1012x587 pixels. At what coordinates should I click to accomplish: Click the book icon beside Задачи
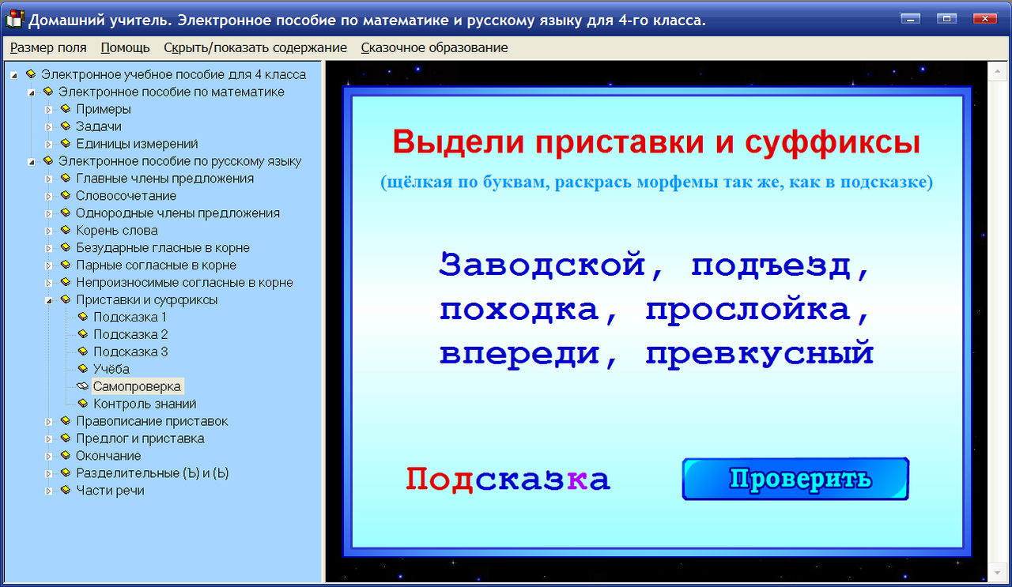[65, 126]
